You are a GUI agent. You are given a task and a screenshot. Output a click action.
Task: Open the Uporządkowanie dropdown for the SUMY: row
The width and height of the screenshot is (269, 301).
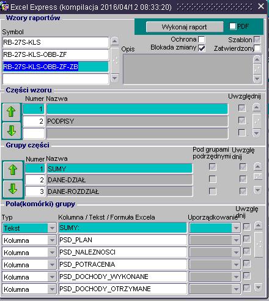click(236, 228)
